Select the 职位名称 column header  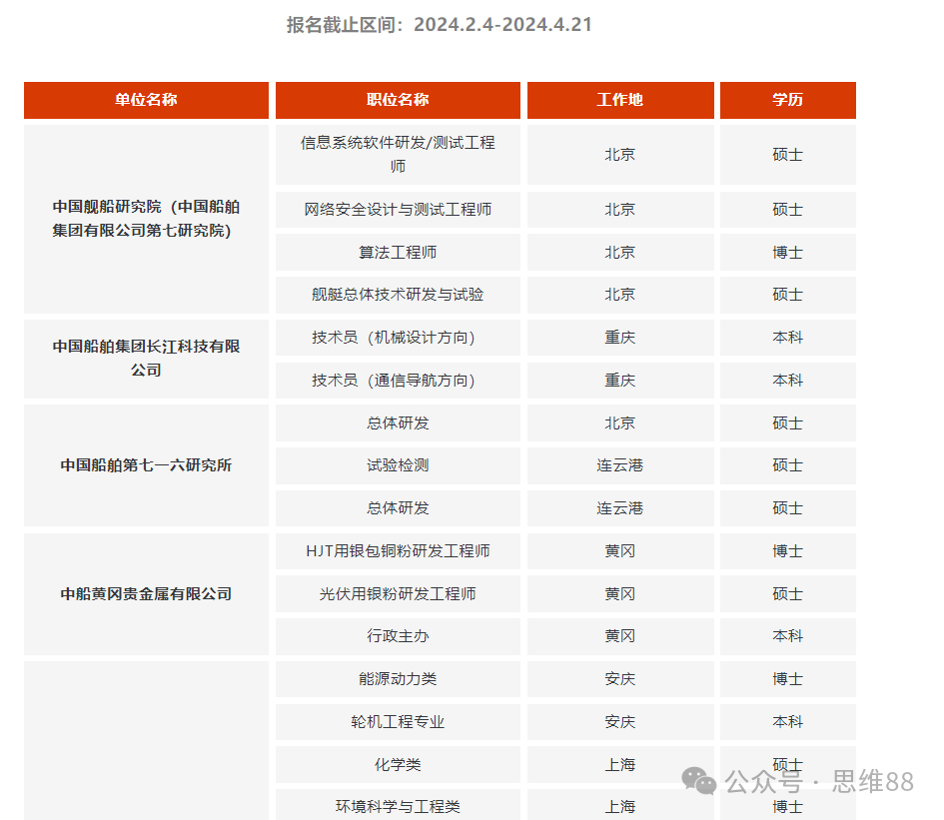tap(398, 100)
